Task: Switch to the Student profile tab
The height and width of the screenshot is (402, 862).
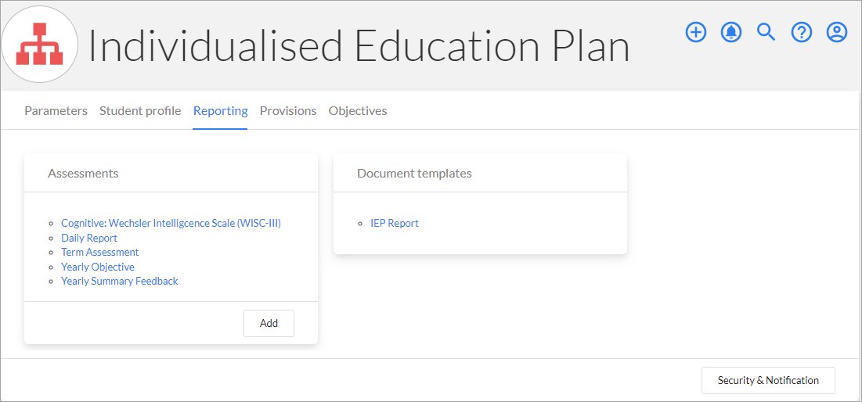Action: tap(140, 111)
